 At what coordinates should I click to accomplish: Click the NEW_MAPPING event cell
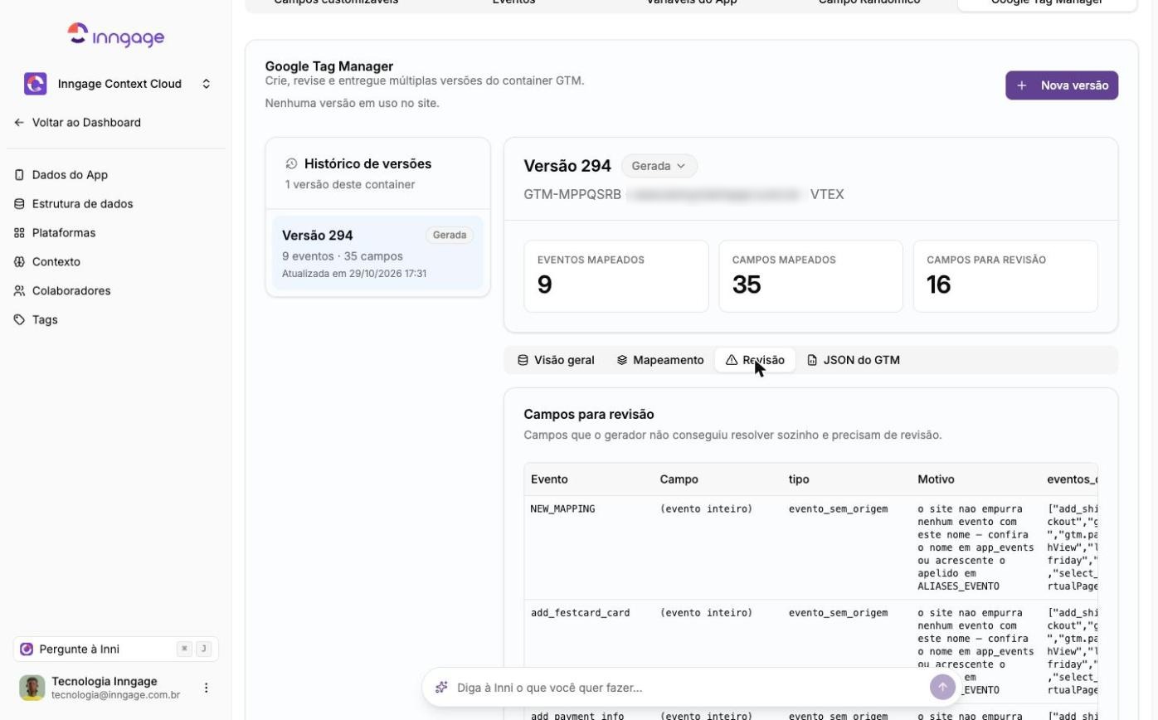[563, 509]
